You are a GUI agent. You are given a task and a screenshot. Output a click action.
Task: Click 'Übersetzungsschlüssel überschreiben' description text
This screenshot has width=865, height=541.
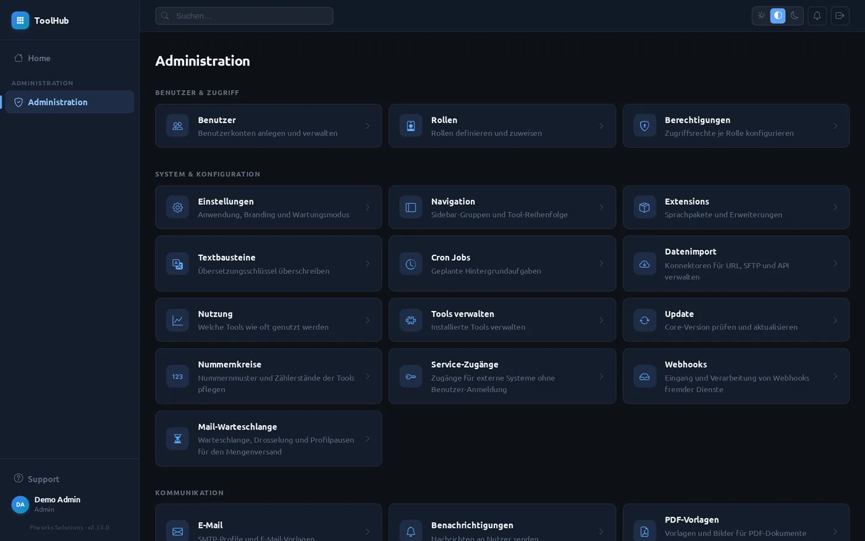[263, 271]
